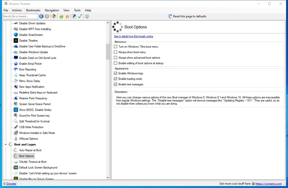Click tree scrollbar up arrow
This screenshot has height=188, width=288.
(x=108, y=23)
